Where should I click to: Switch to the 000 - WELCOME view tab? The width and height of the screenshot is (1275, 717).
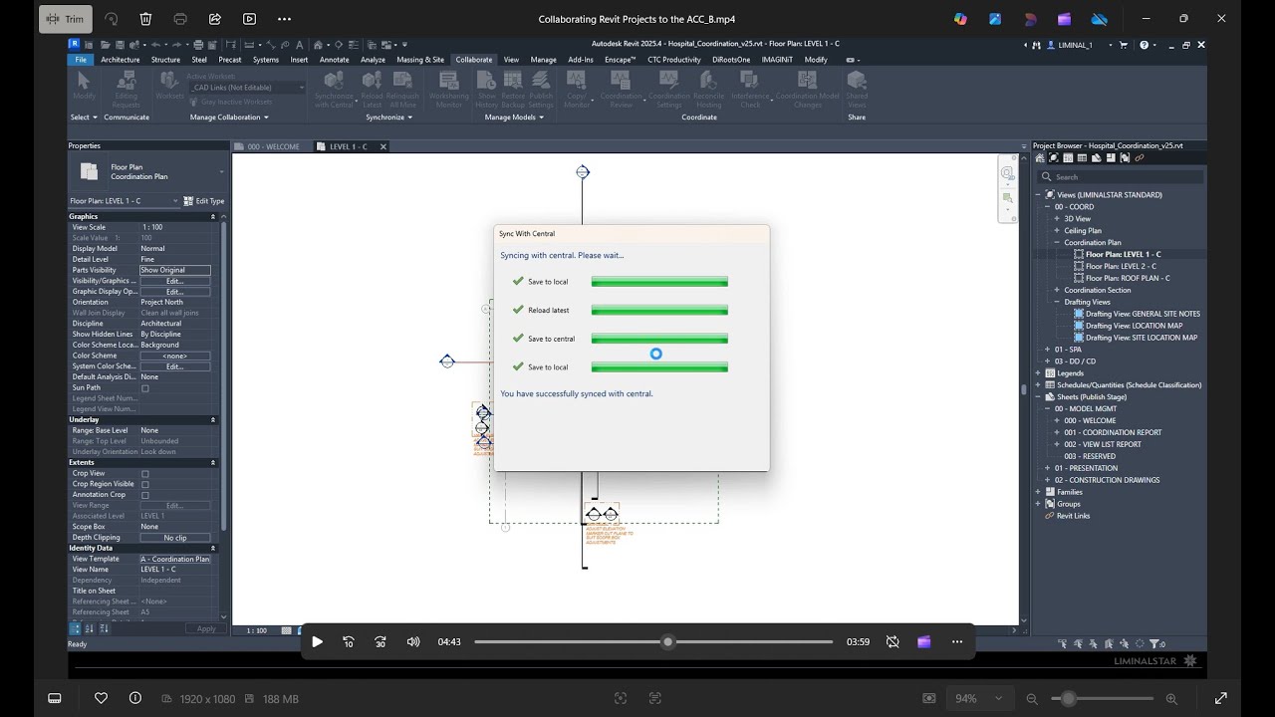[x=272, y=146]
